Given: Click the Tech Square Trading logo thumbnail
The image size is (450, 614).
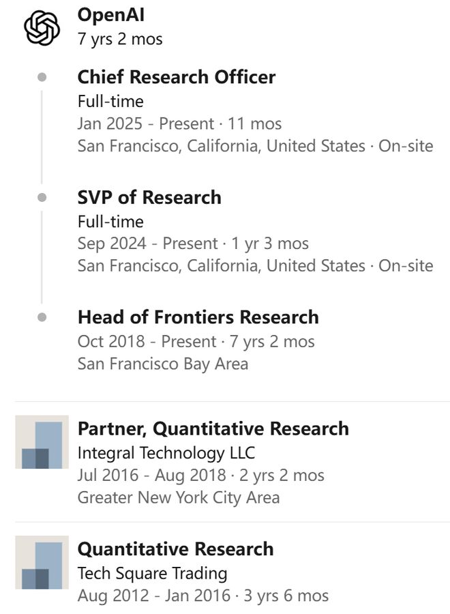Looking at the screenshot, I should click(x=42, y=562).
